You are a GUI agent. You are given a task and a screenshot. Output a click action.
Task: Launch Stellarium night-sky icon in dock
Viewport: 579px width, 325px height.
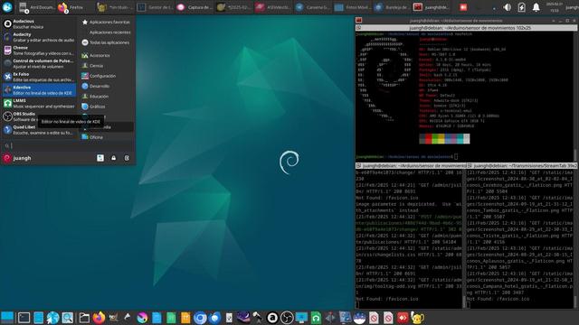point(243,318)
